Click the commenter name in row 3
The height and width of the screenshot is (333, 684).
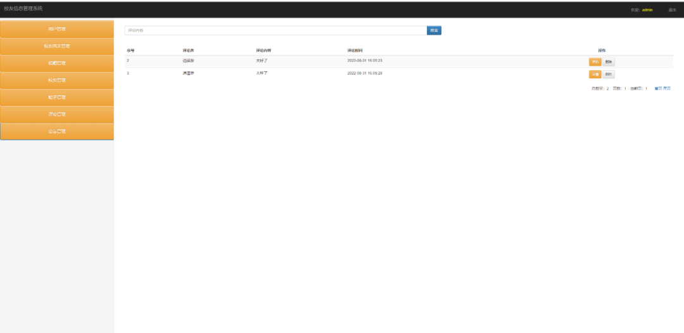coord(188,73)
